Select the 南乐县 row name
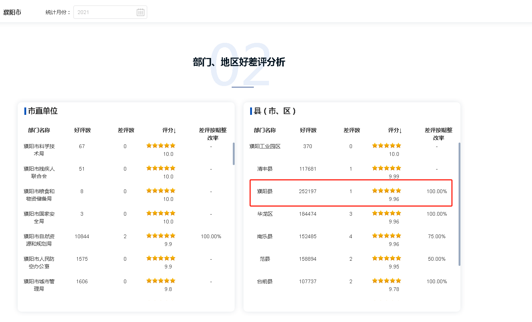Screen dimensions: 532x322 [x=265, y=236]
